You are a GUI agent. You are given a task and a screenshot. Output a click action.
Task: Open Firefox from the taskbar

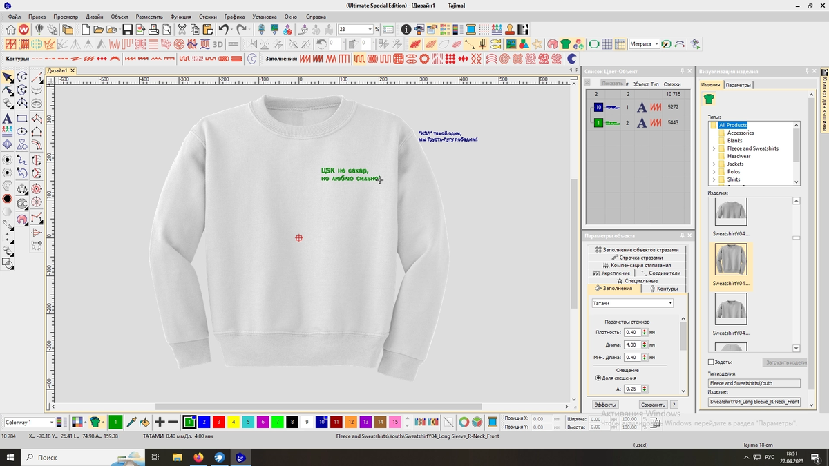pyautogui.click(x=199, y=457)
